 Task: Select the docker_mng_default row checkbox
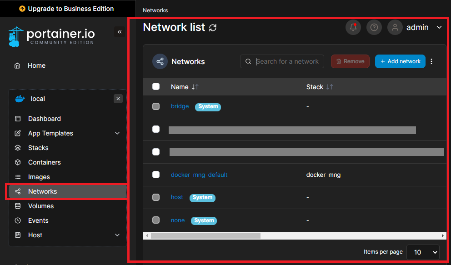[x=156, y=174]
